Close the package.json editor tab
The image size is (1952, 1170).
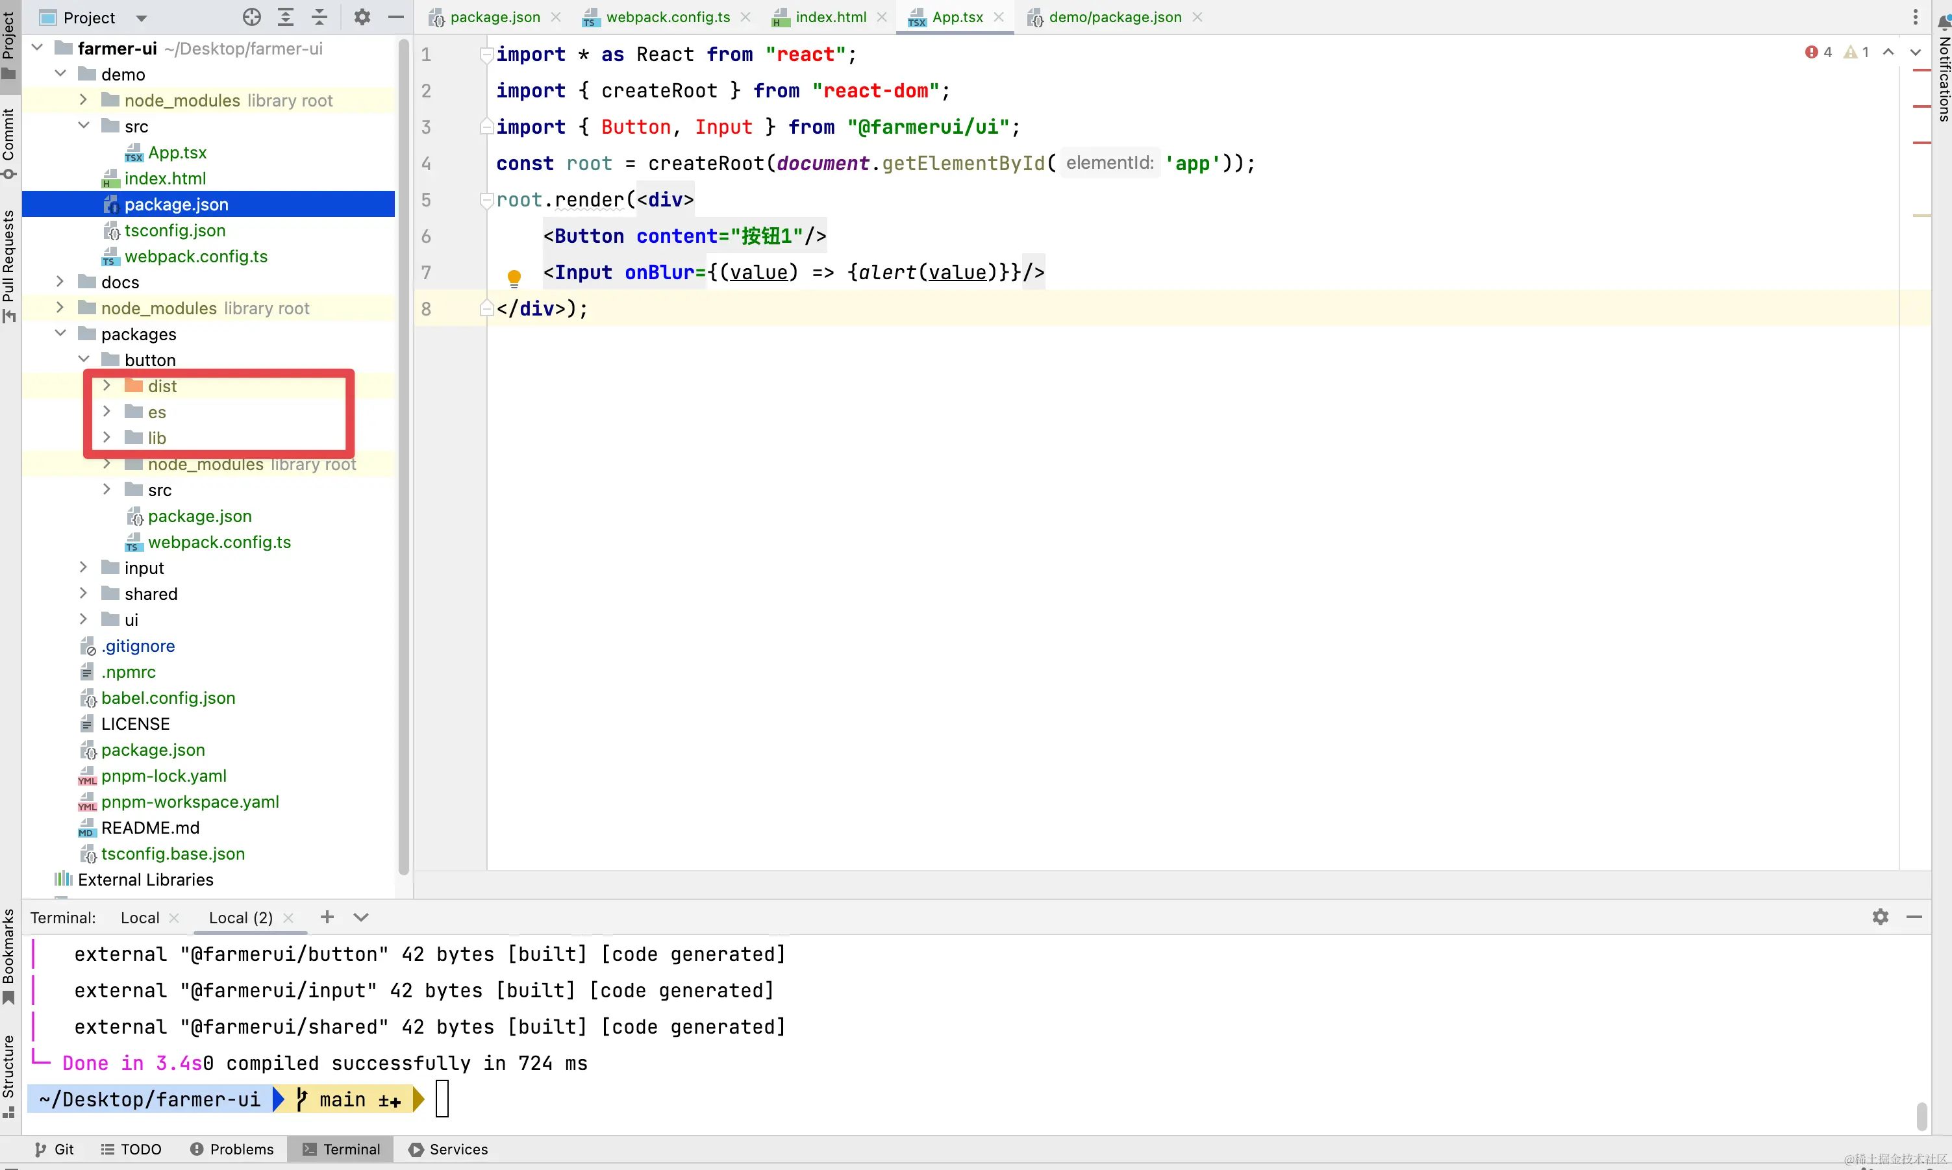[556, 18]
